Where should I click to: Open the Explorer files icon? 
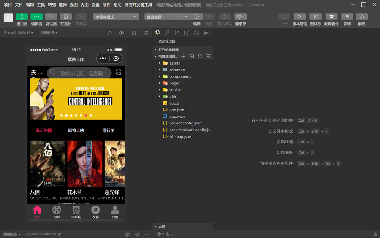click(x=157, y=32)
